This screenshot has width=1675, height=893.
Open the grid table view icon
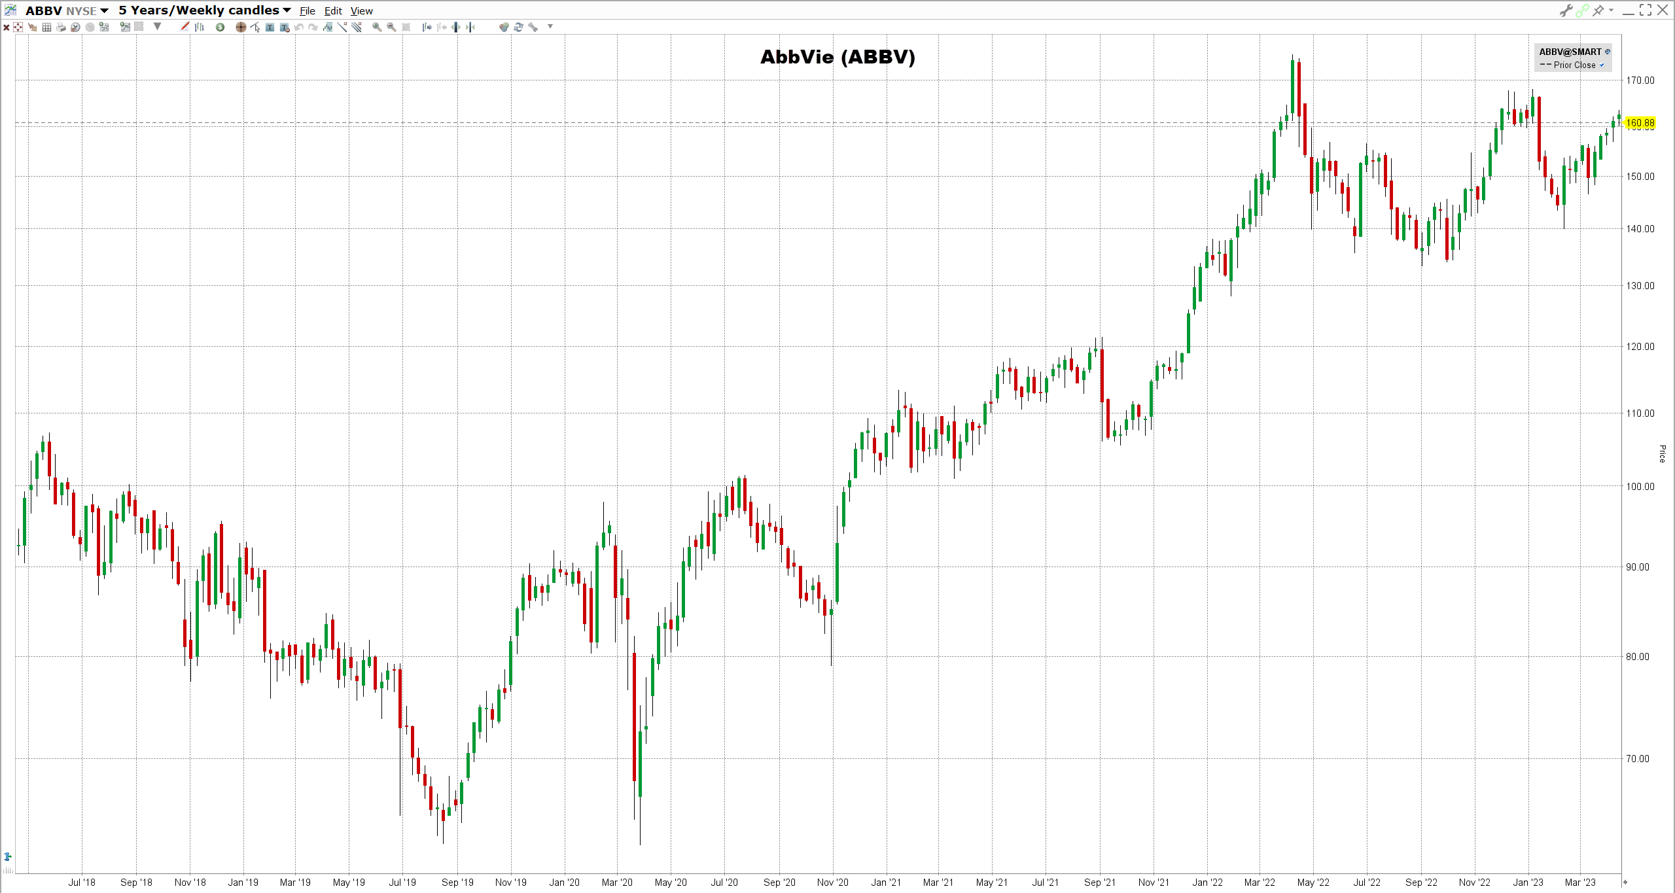coord(46,27)
